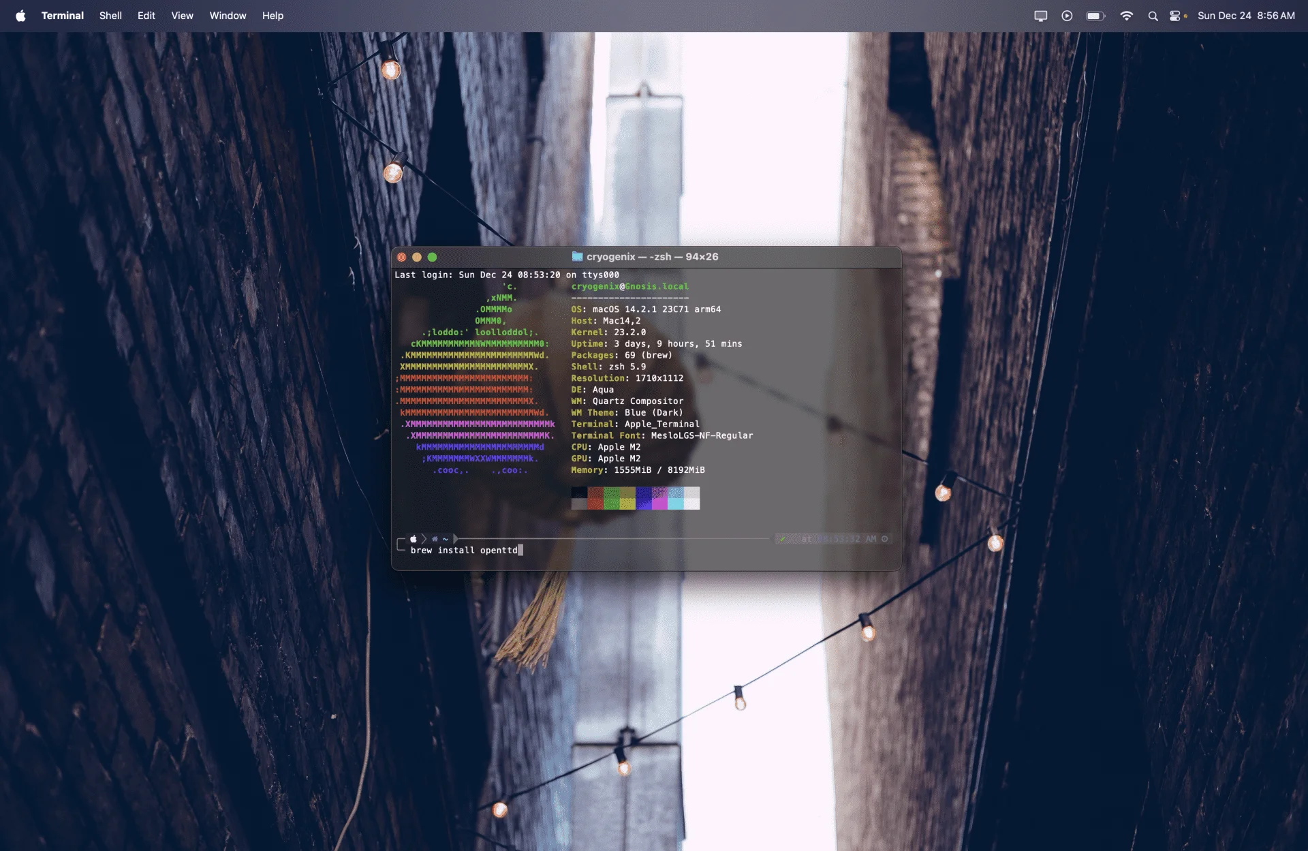
Task: Click the folder proxy icon in title bar
Action: pos(577,256)
